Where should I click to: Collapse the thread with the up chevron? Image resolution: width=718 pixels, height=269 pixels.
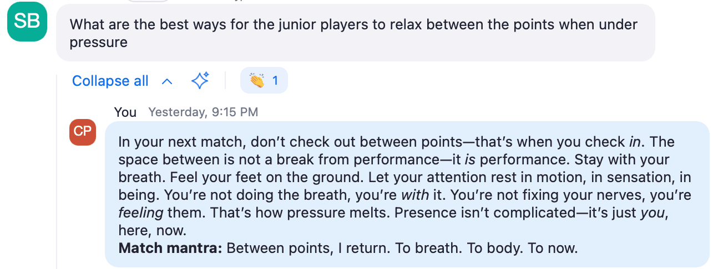pyautogui.click(x=166, y=81)
